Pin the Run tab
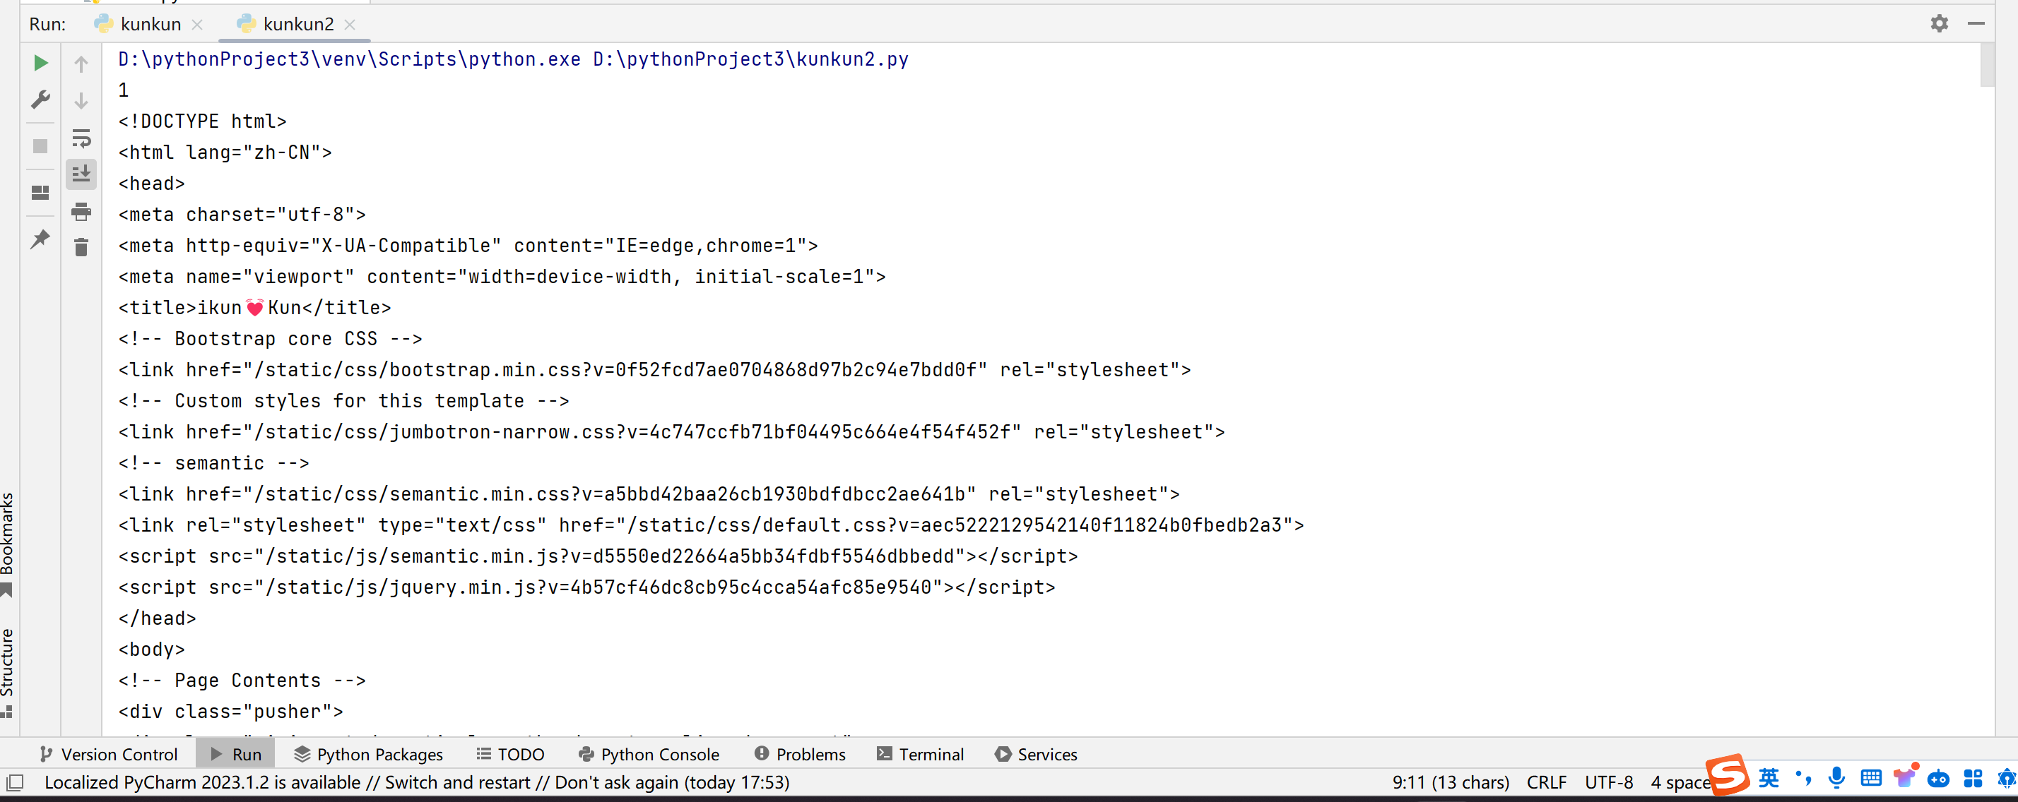 pos(40,239)
